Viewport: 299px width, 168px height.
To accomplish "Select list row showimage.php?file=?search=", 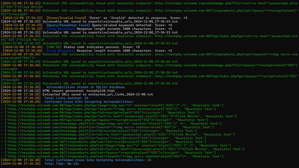I will 107,127.
